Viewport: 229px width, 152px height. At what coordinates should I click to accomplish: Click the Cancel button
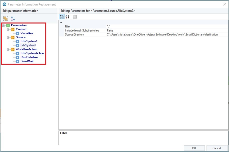pos(216,148)
